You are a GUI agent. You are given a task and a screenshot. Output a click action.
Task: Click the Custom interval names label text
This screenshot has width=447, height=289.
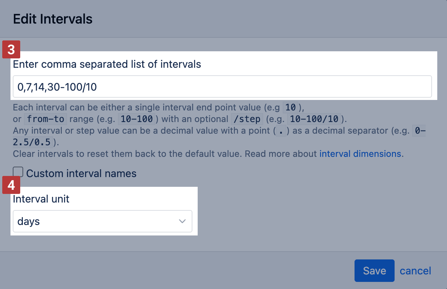click(x=81, y=173)
